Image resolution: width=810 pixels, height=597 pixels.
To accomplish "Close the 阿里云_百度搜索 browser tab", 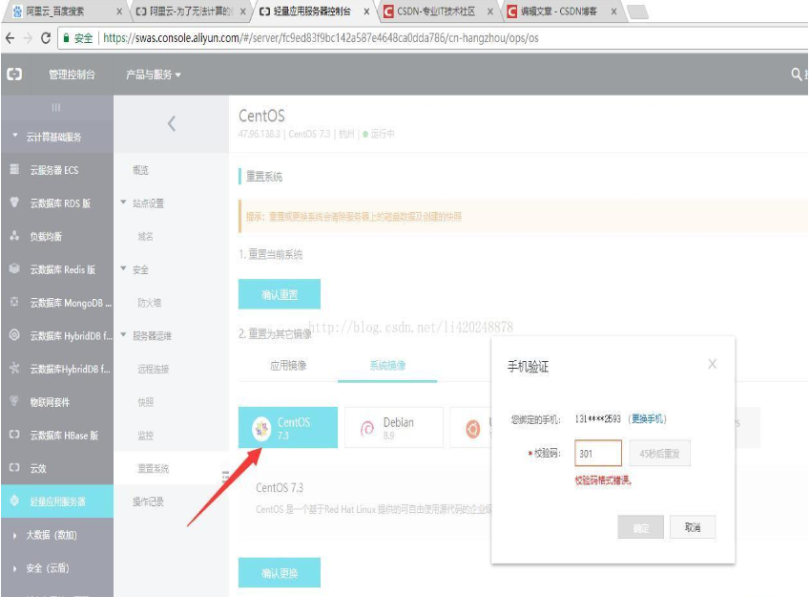I will [119, 11].
